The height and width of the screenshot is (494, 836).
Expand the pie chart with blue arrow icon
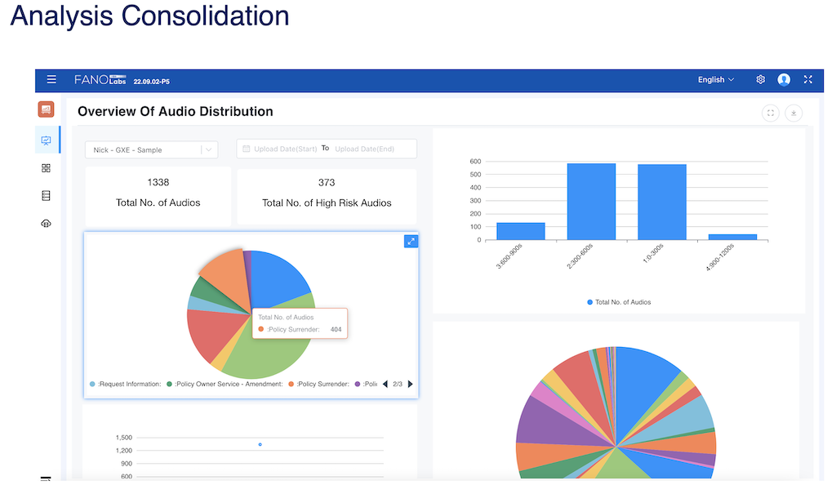click(x=411, y=242)
